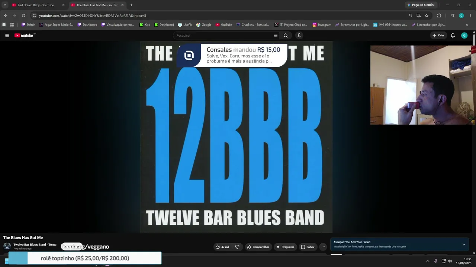Show more bookmarks with the chevron
The height and width of the screenshot is (267, 476).
click(467, 25)
